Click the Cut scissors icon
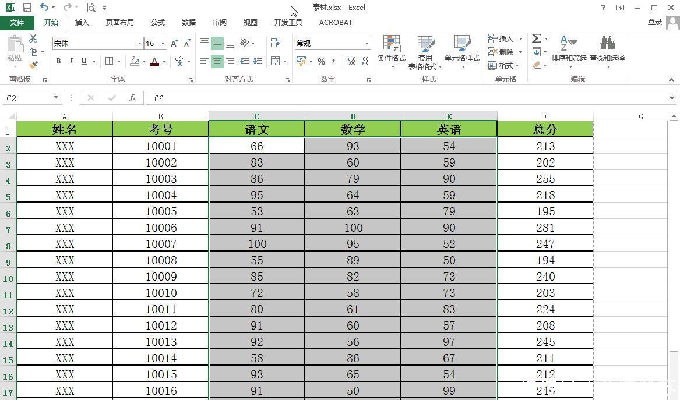680x400 pixels. click(x=33, y=38)
